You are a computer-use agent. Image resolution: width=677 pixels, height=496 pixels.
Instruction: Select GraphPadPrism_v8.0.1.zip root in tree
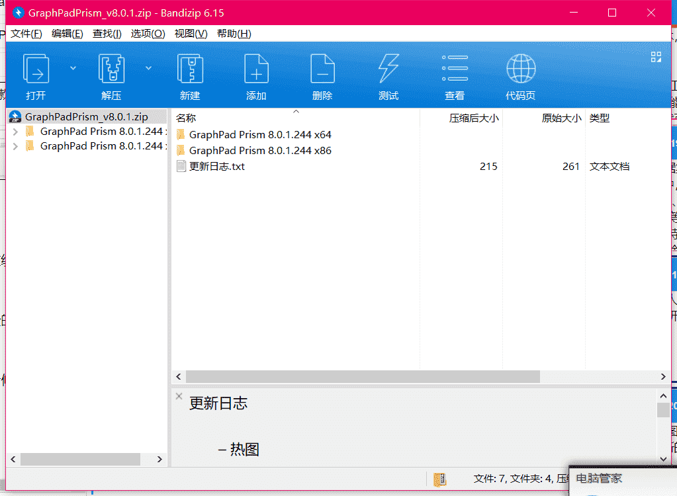click(x=86, y=117)
